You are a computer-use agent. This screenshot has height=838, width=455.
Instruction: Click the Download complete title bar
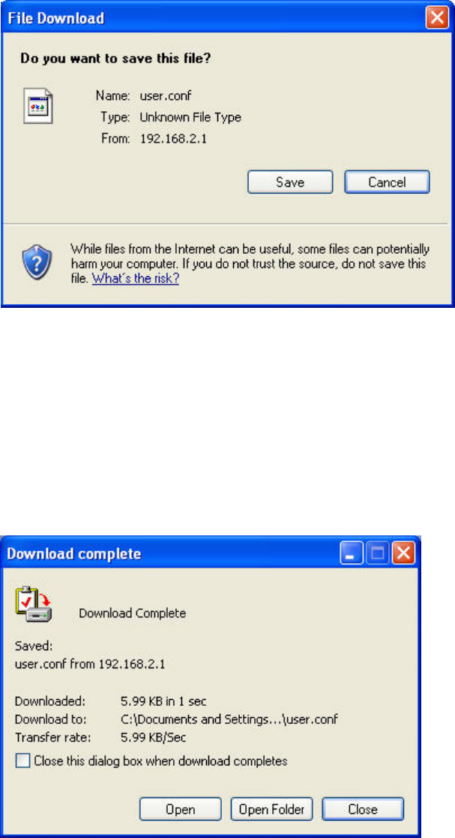click(171, 553)
